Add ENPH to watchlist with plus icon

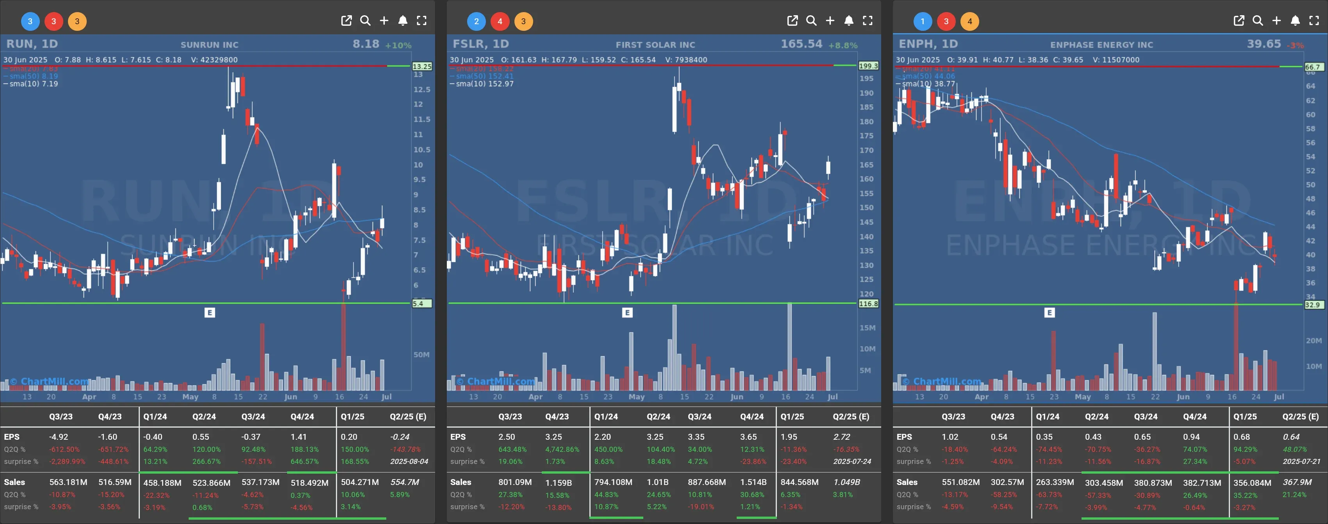(x=1276, y=21)
